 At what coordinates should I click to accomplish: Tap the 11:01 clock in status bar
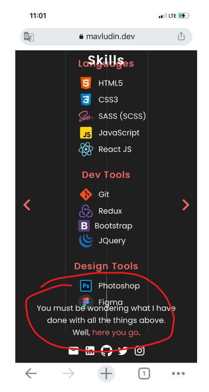(38, 16)
